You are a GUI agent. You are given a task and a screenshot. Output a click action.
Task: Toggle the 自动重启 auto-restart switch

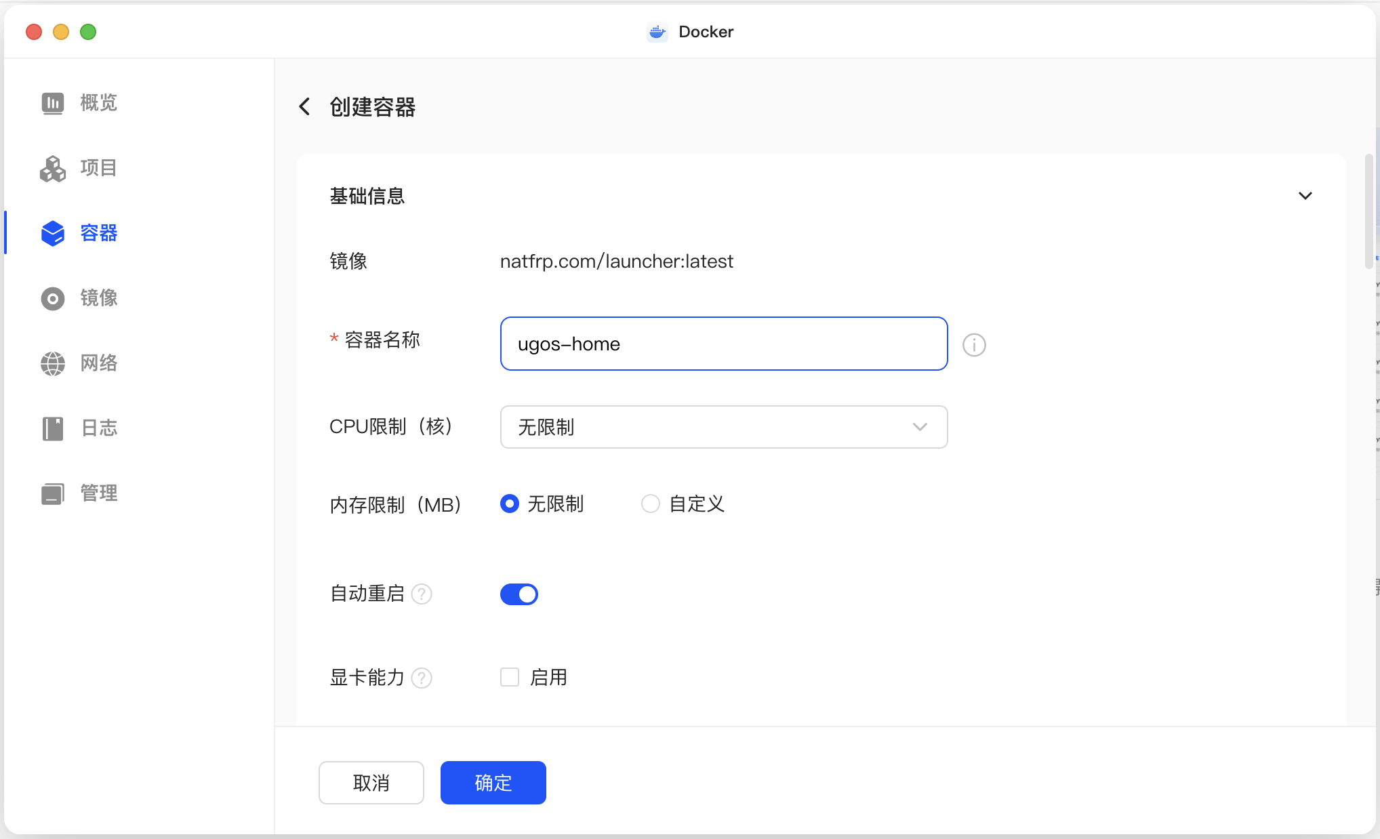(x=519, y=594)
